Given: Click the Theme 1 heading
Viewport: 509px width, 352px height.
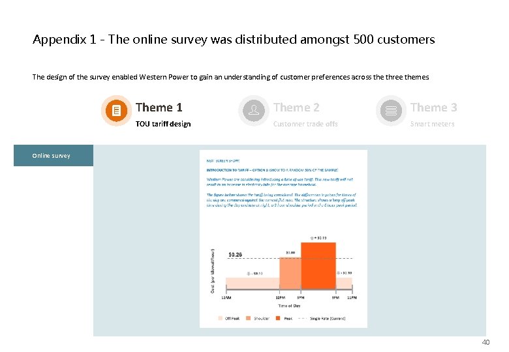Looking at the screenshot, I should (159, 108).
